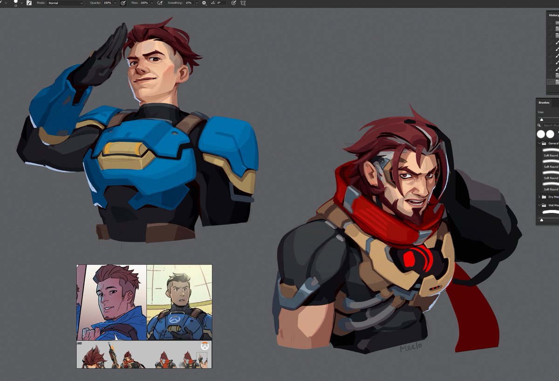559x381 pixels.
Task: Click the Flow 100% value field
Action: click(144, 3)
